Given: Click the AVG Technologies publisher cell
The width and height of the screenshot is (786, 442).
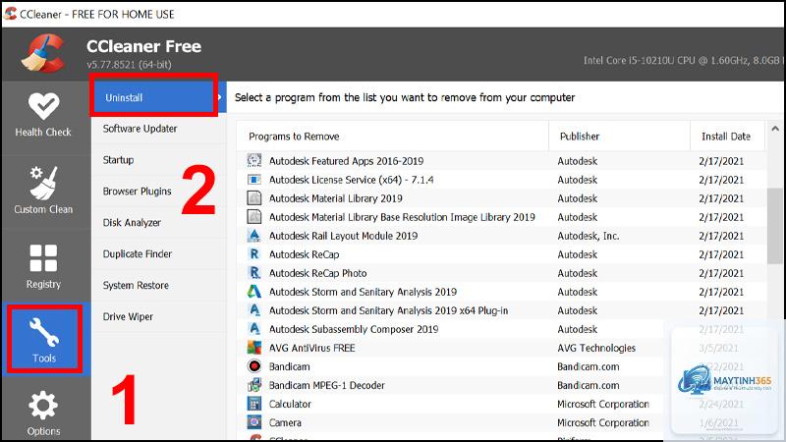Looking at the screenshot, I should tap(596, 348).
